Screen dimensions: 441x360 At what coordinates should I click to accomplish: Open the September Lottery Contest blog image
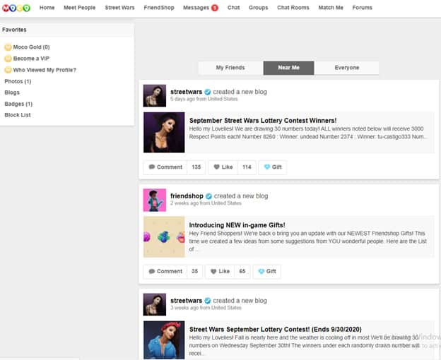point(164,340)
